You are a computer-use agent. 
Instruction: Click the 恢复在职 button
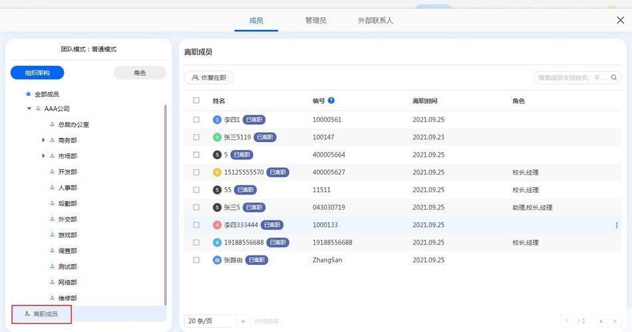point(209,78)
